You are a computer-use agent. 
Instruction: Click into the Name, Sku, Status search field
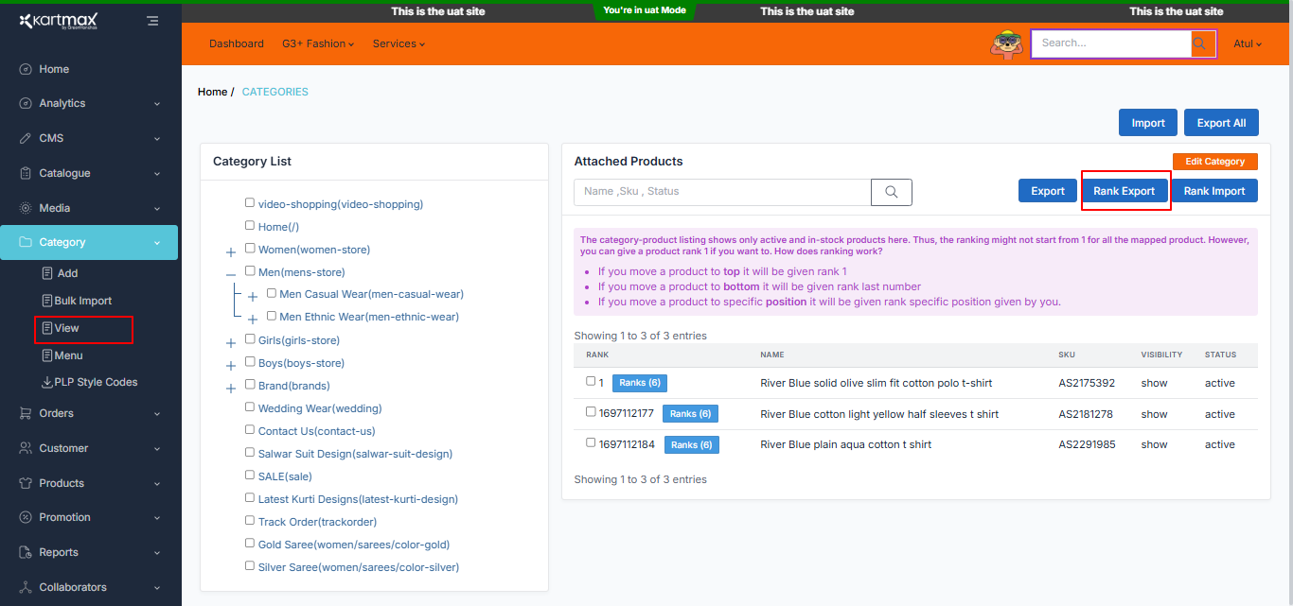[721, 192]
